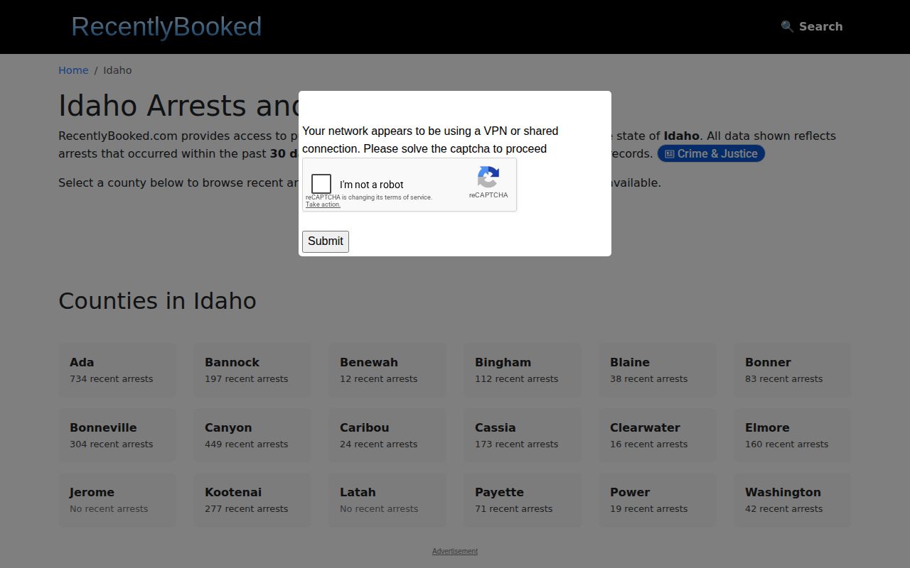Select Caribou county
Image resolution: width=910 pixels, height=568 pixels.
click(x=387, y=435)
